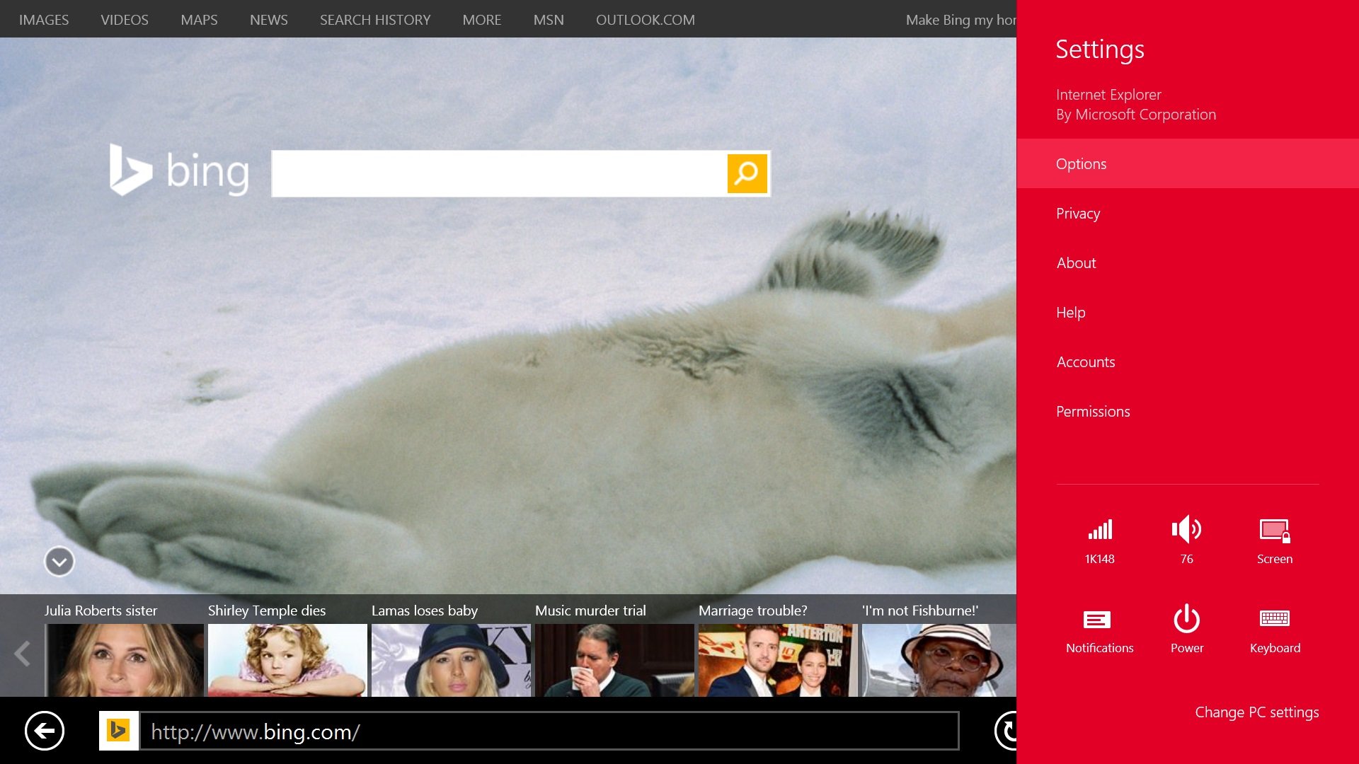1359x764 pixels.
Task: Click Make Bing my homepage link
Action: (x=961, y=20)
